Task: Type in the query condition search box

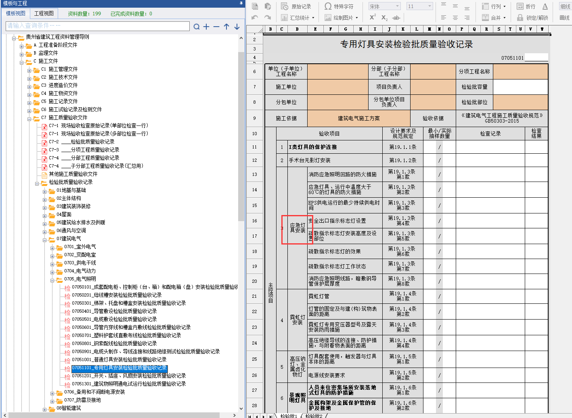Action: (97, 26)
